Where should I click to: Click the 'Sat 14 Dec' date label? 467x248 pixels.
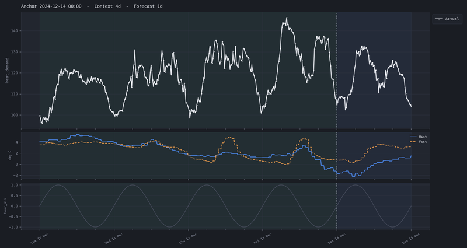pyautogui.click(x=337, y=239)
